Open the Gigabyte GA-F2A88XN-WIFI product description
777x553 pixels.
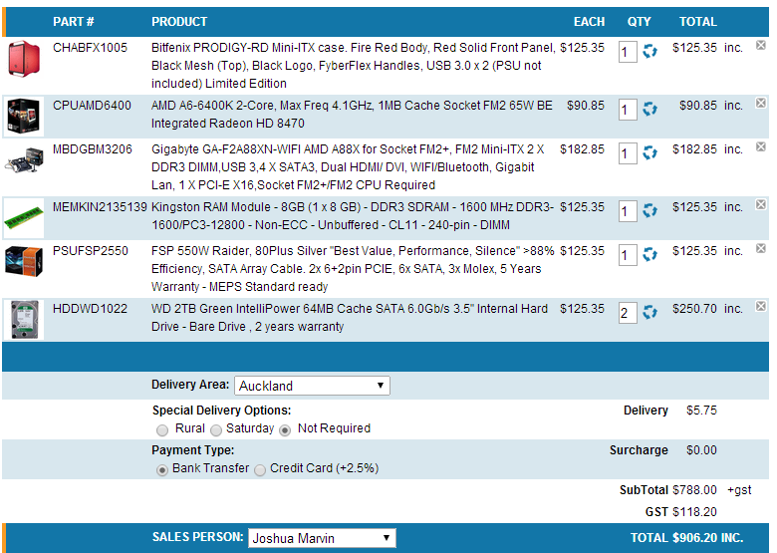coord(348,167)
